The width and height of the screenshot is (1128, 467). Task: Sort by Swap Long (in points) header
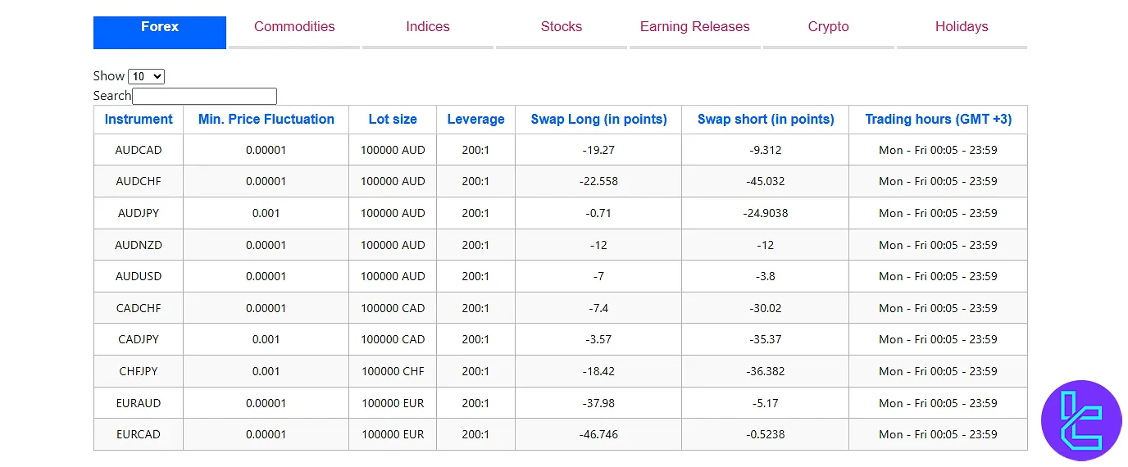(x=598, y=120)
